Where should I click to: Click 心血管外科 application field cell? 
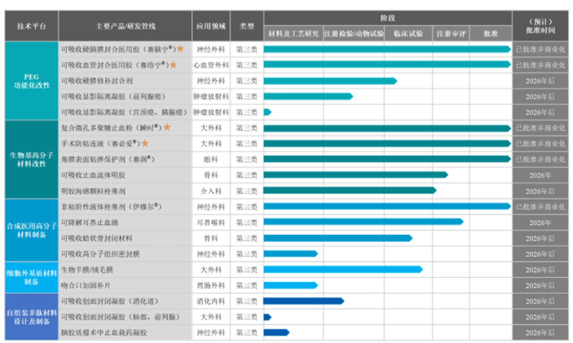211,65
